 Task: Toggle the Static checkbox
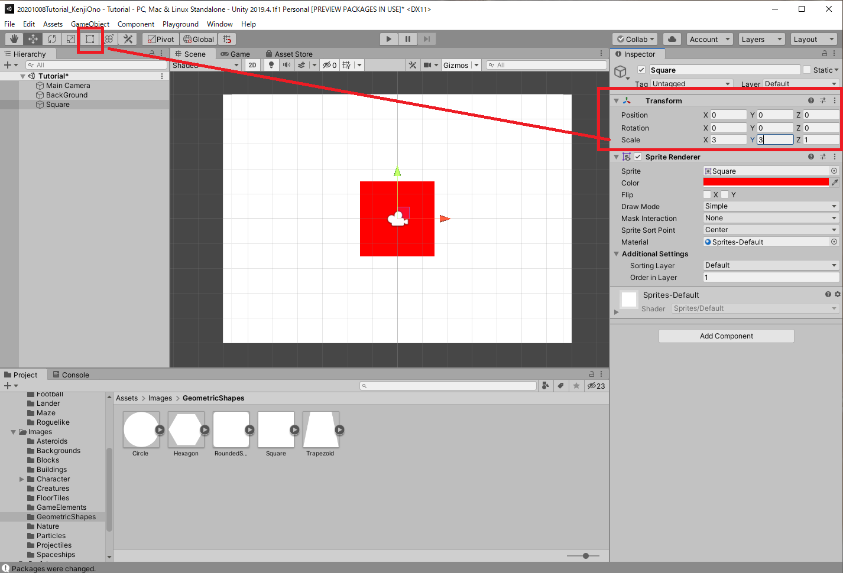click(807, 70)
